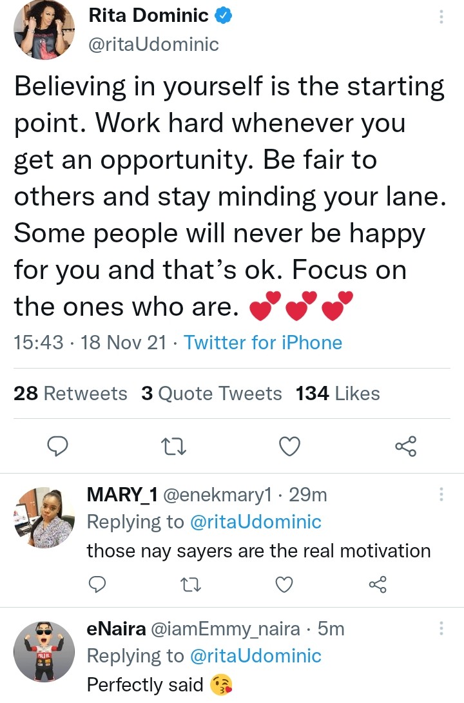464x703 pixels.
Task: Open Twitter for iPhone source link
Action: 263,342
